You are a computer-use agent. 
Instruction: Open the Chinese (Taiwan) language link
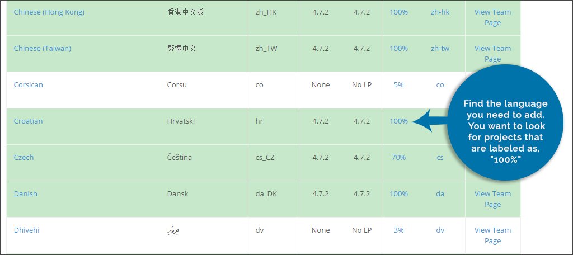[43, 48]
